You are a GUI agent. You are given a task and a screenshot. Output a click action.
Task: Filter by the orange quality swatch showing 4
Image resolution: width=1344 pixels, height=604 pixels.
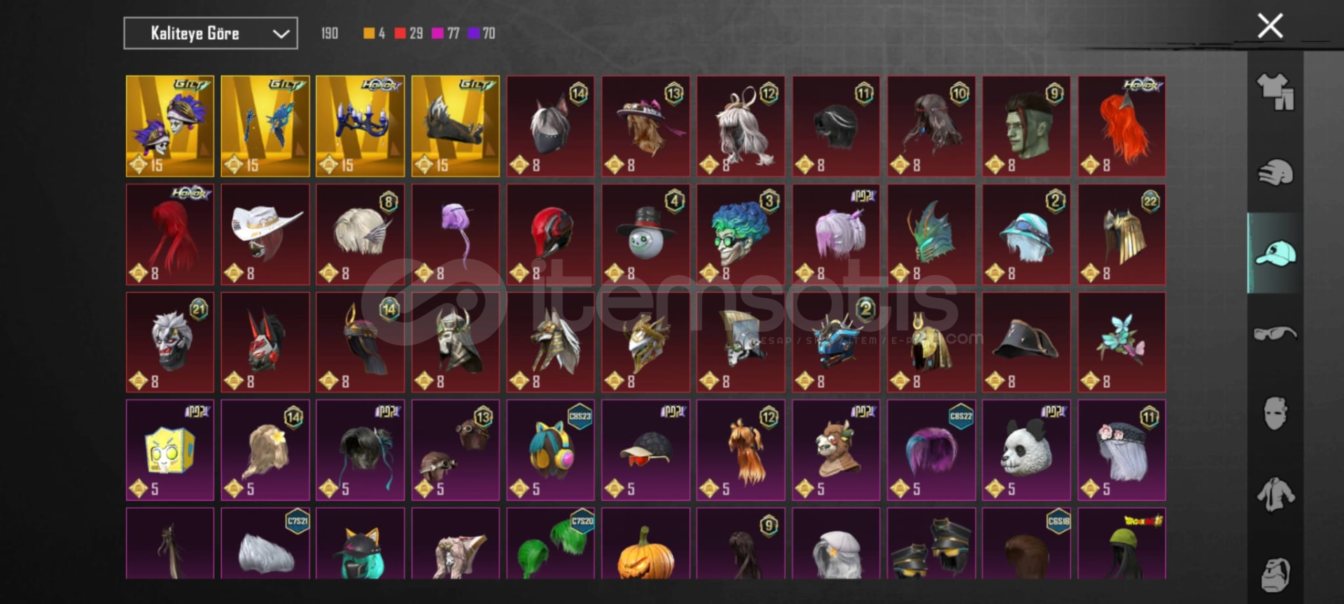pyautogui.click(x=374, y=33)
